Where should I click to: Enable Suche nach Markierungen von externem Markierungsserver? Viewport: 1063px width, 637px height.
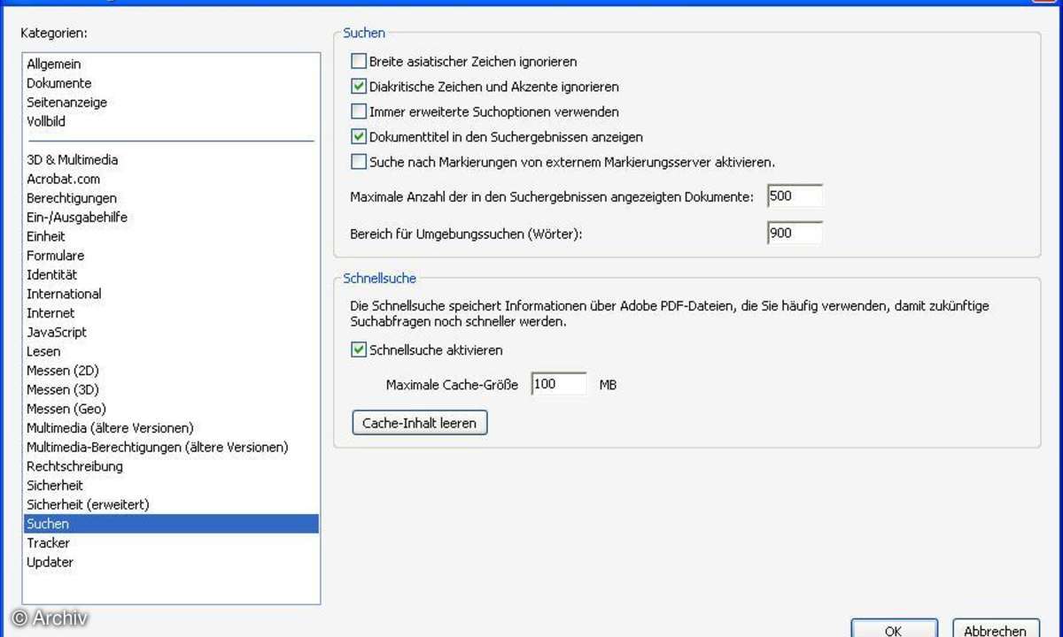(x=359, y=162)
